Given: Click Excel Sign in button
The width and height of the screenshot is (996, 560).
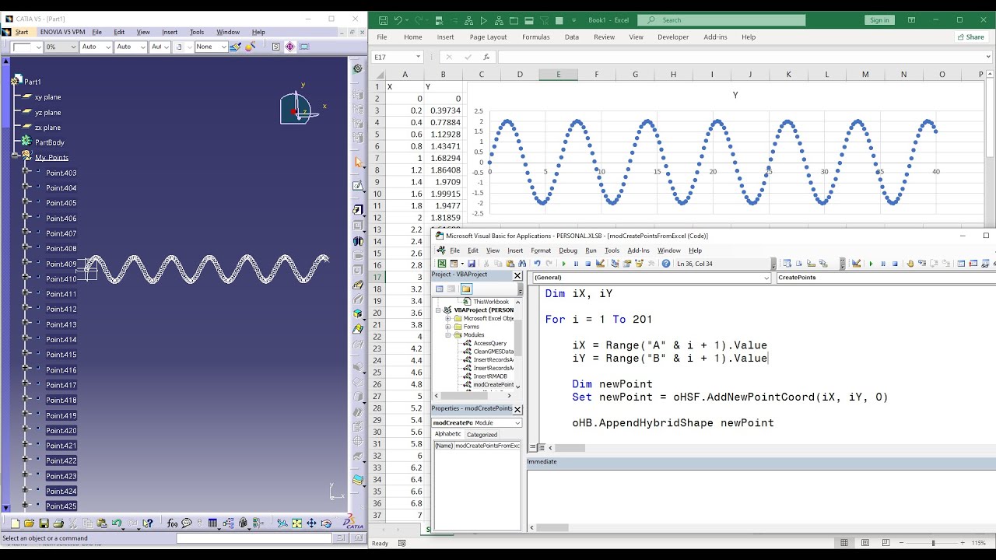Looking at the screenshot, I should (x=879, y=20).
